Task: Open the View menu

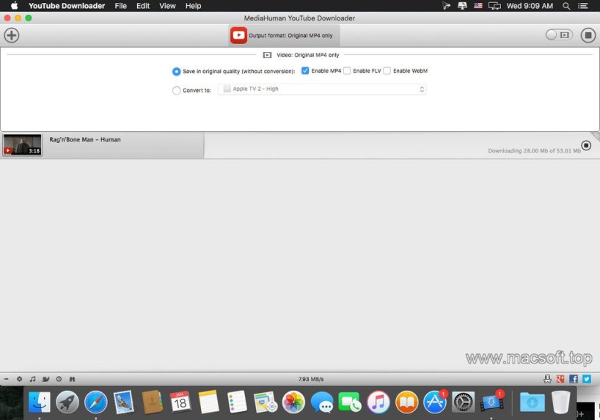Action: [167, 6]
